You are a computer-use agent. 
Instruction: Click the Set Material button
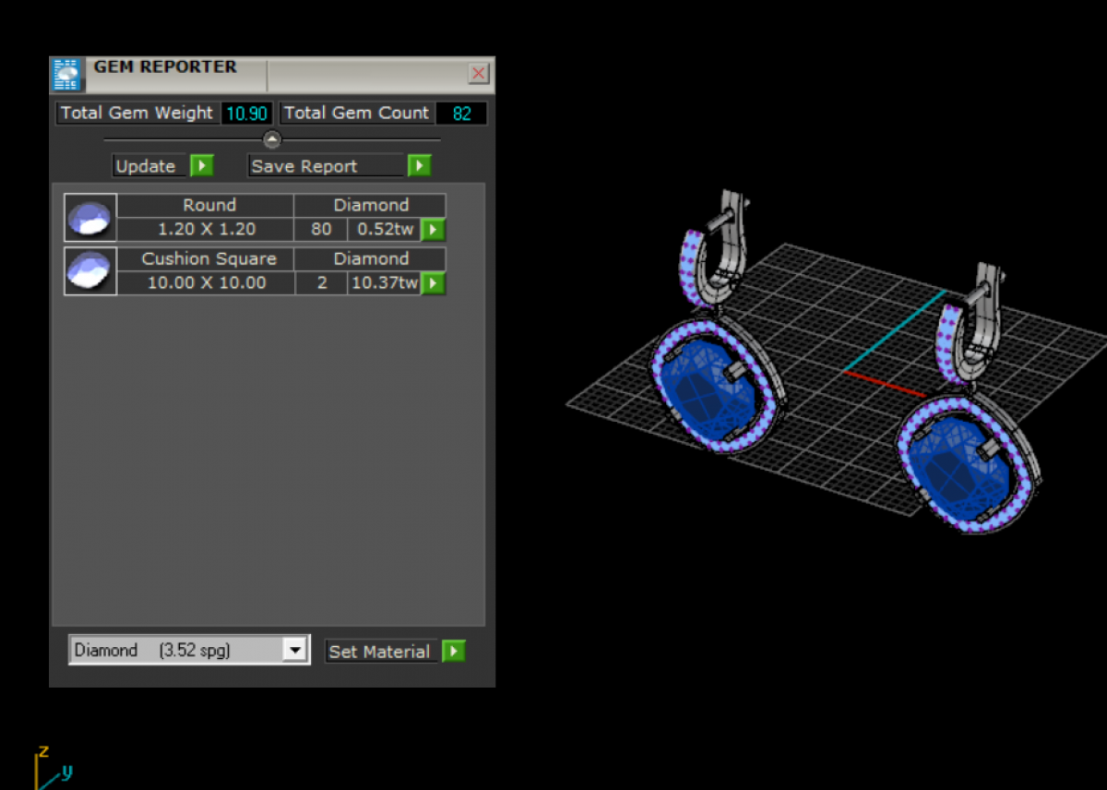[x=380, y=652]
